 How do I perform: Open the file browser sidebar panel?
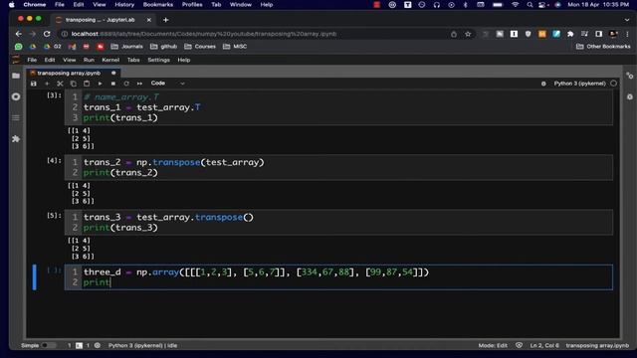tap(16, 76)
